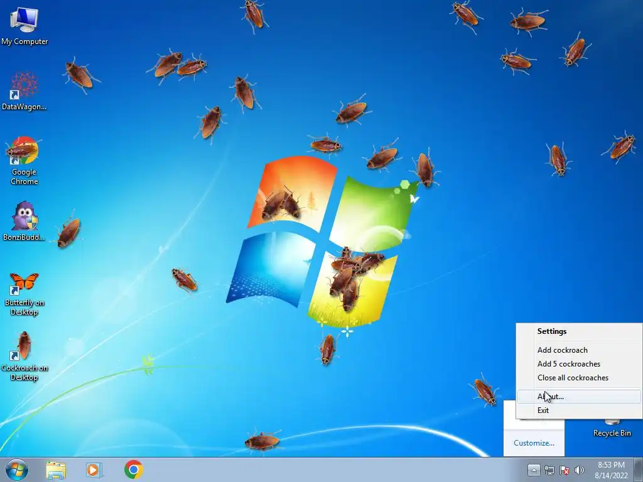Open Windows Explorer from the taskbar
The image size is (643, 482).
point(56,469)
